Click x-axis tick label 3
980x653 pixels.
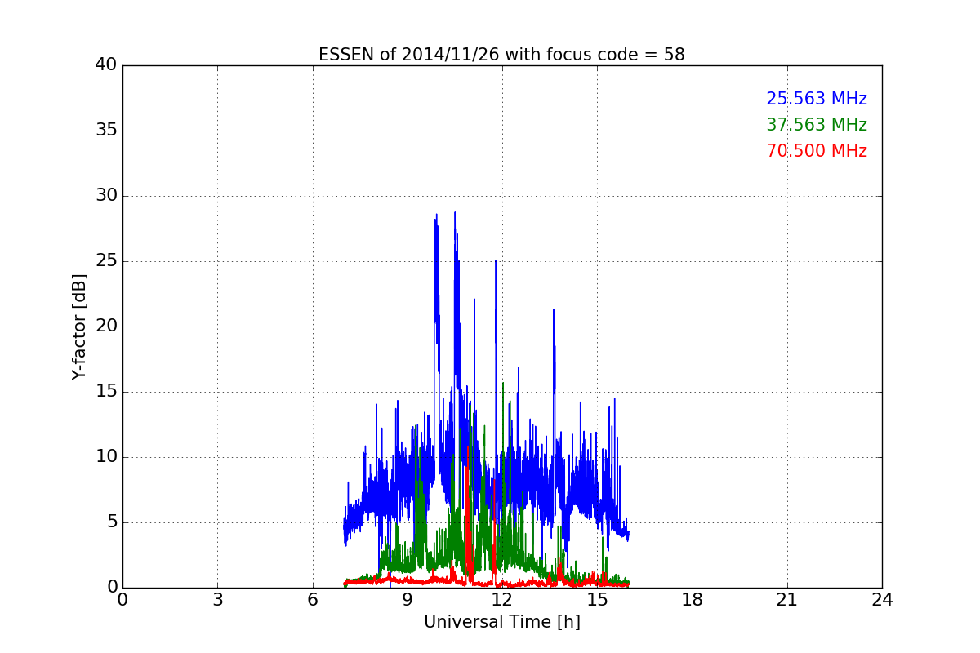(217, 600)
